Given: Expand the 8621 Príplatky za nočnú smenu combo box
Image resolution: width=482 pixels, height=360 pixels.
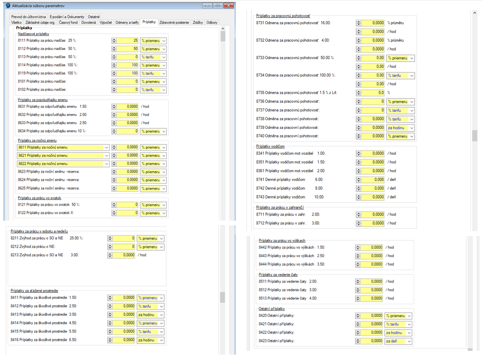Looking at the screenshot, I should point(106,156).
